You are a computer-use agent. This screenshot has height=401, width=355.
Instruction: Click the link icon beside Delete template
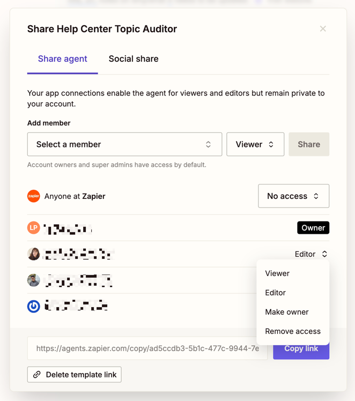(x=37, y=375)
